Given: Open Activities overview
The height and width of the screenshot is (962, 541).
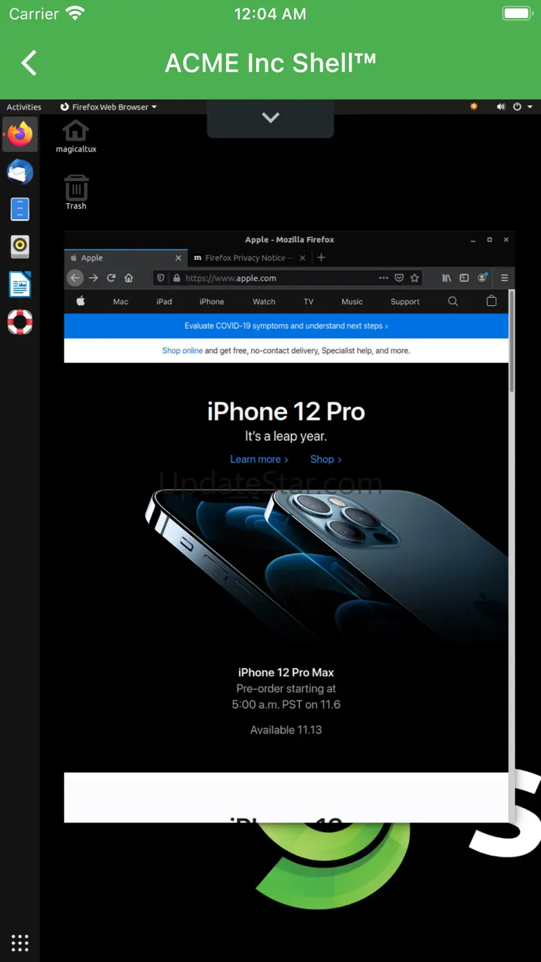Looking at the screenshot, I should (24, 107).
